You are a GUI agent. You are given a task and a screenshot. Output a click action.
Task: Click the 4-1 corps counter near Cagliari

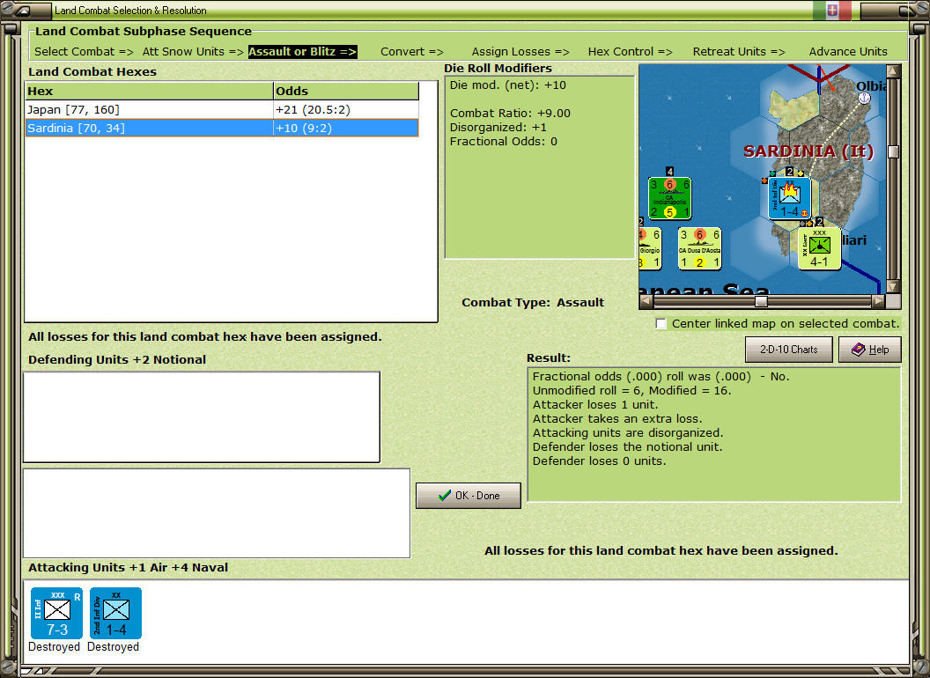[819, 248]
